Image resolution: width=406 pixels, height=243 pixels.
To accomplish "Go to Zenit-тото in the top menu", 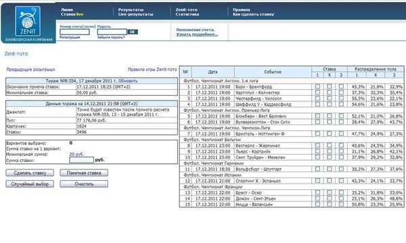I will click(x=187, y=9).
